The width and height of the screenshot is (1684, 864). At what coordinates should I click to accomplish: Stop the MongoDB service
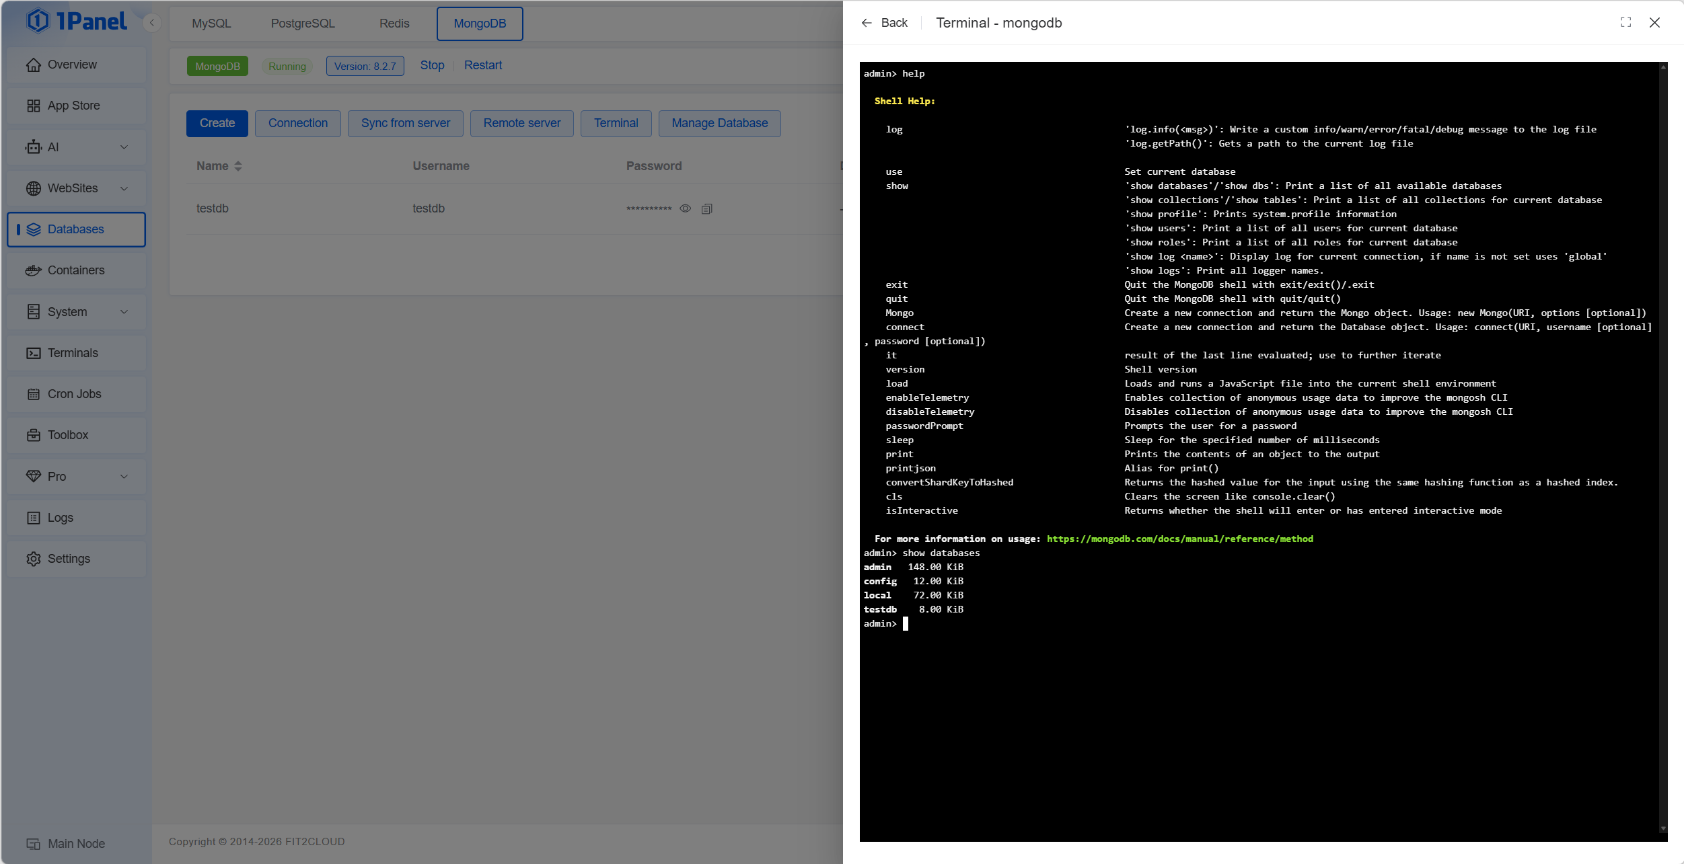[433, 65]
